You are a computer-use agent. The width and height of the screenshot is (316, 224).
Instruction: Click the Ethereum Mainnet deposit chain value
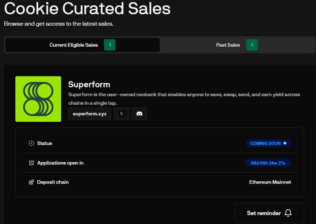coord(270,182)
